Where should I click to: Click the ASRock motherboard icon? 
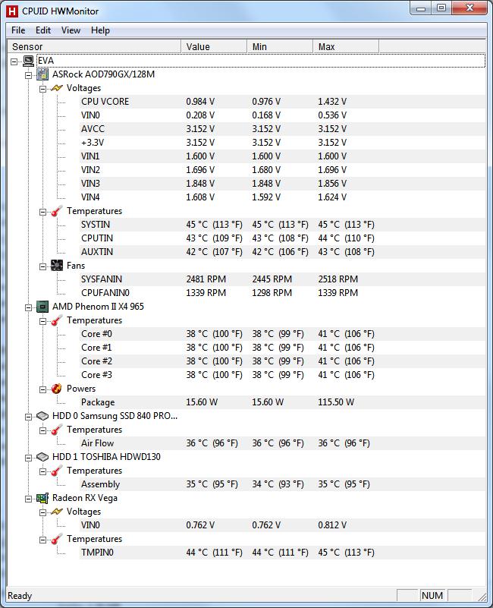[42, 74]
